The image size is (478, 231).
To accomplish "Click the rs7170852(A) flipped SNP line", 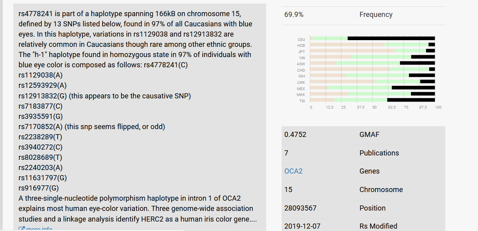I will tap(91, 127).
